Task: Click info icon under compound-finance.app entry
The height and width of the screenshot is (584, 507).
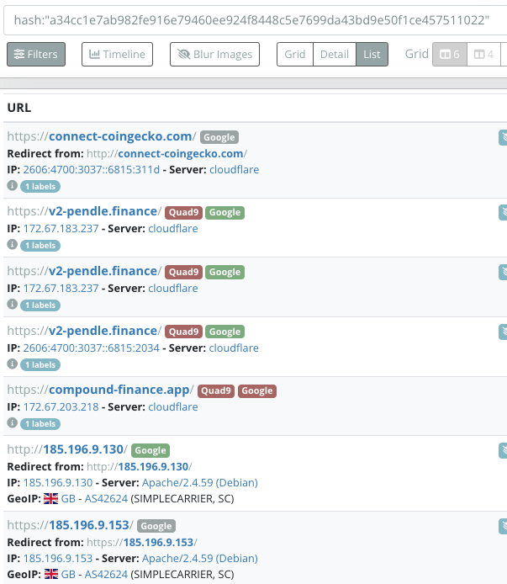Action: click(12, 423)
